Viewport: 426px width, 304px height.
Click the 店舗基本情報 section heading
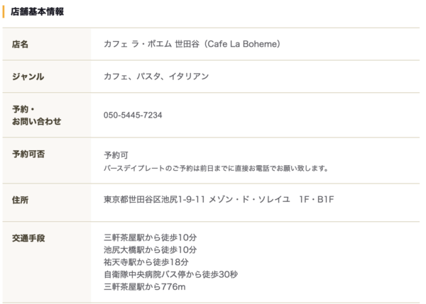37,11
